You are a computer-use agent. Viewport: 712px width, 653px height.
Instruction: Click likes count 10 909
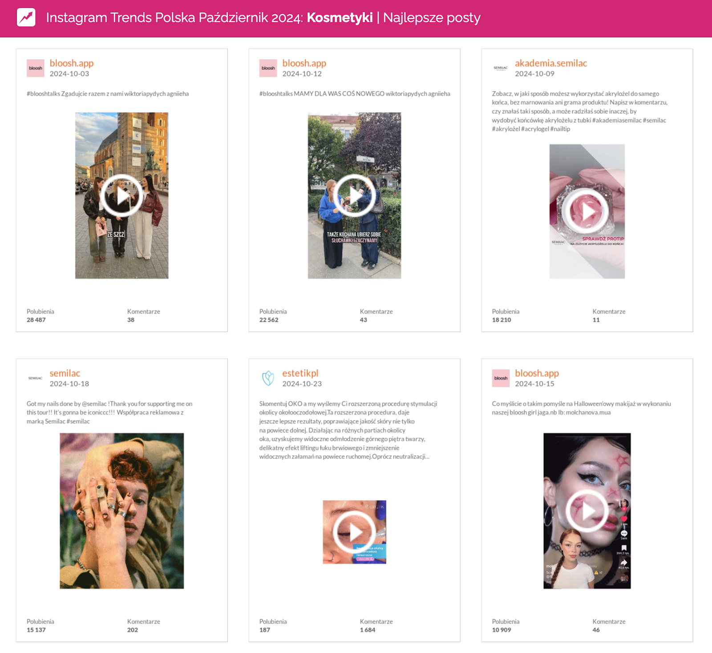[x=502, y=630]
